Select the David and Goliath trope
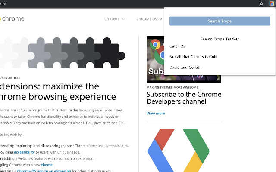The image size is (276, 172). (185, 67)
